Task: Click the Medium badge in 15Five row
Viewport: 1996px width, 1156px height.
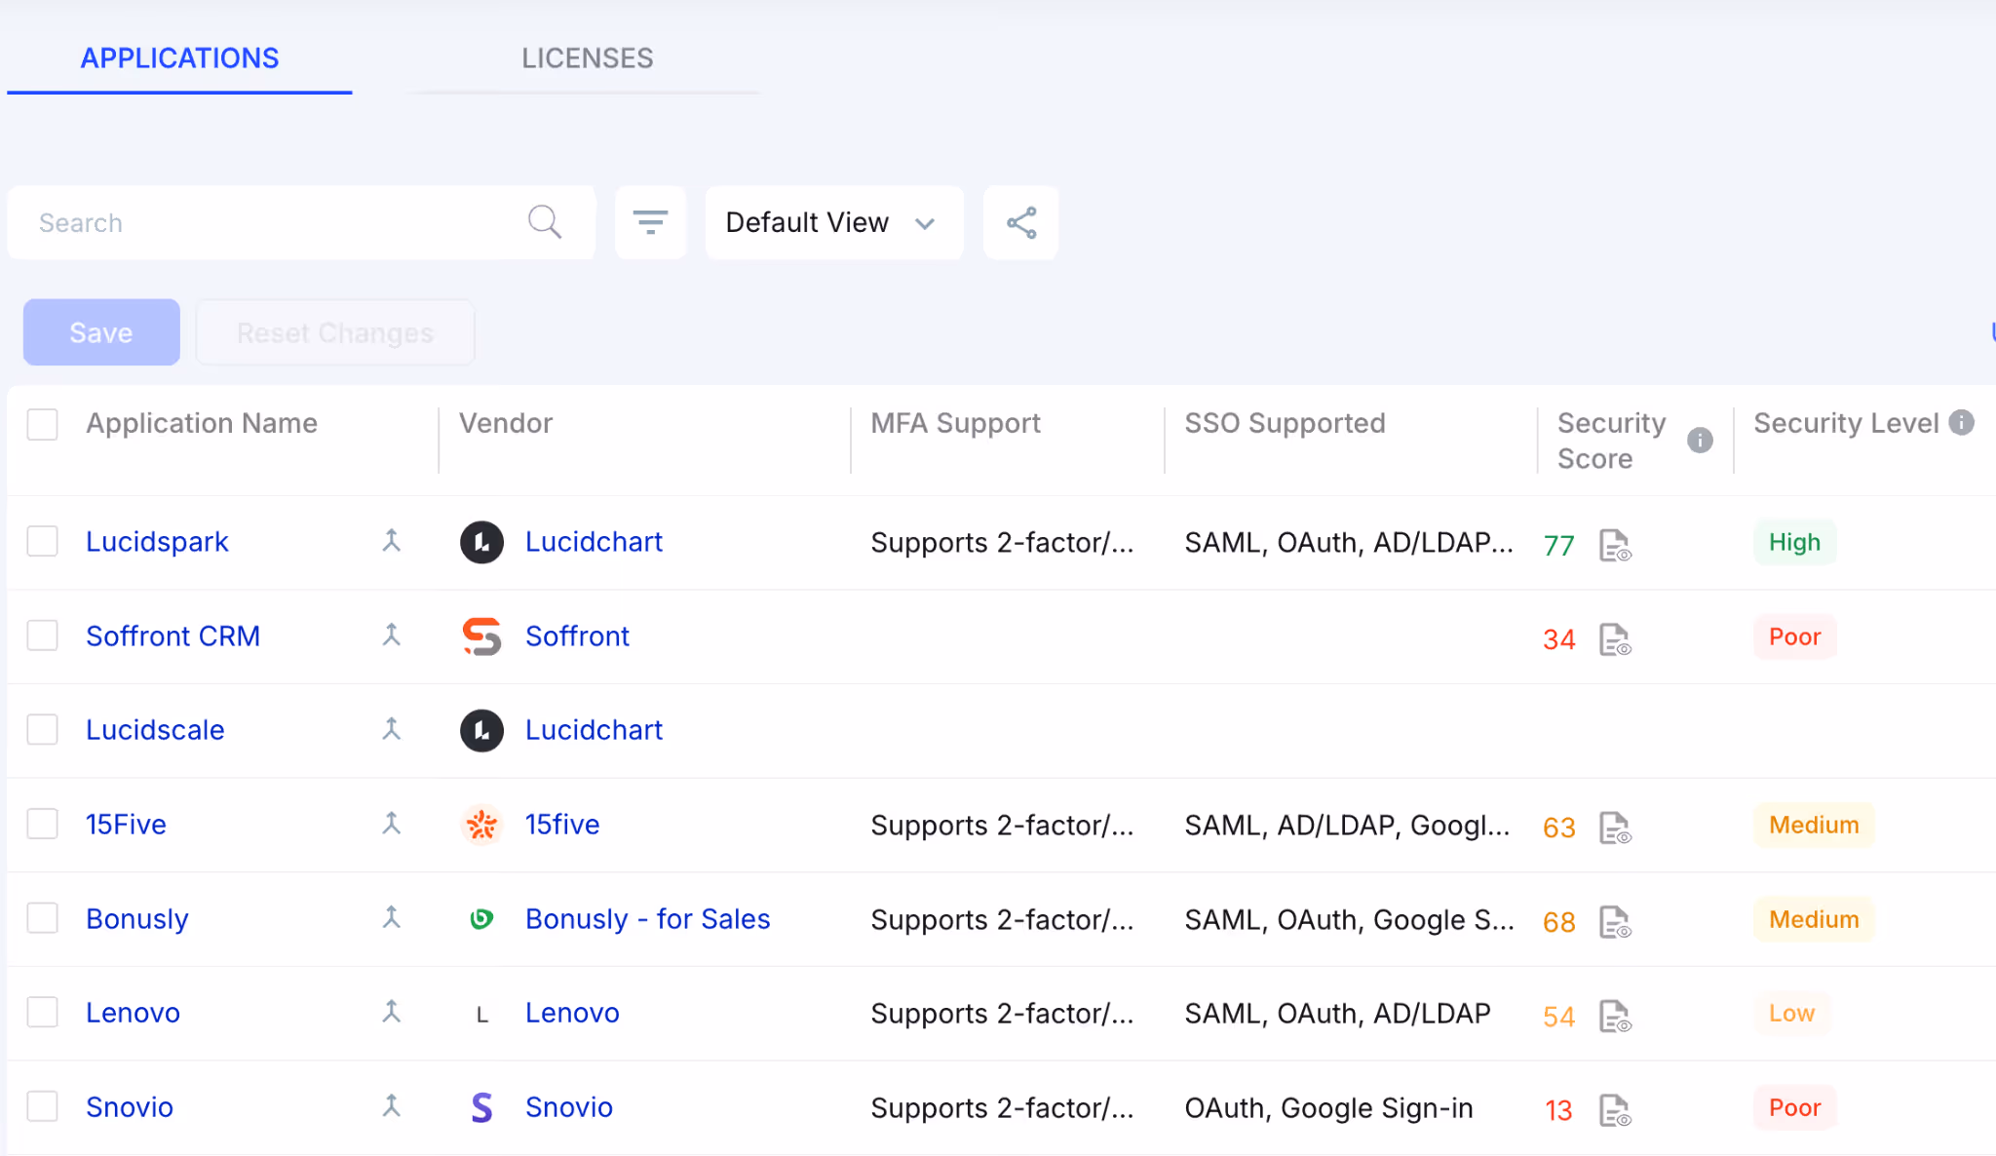Action: click(x=1814, y=825)
